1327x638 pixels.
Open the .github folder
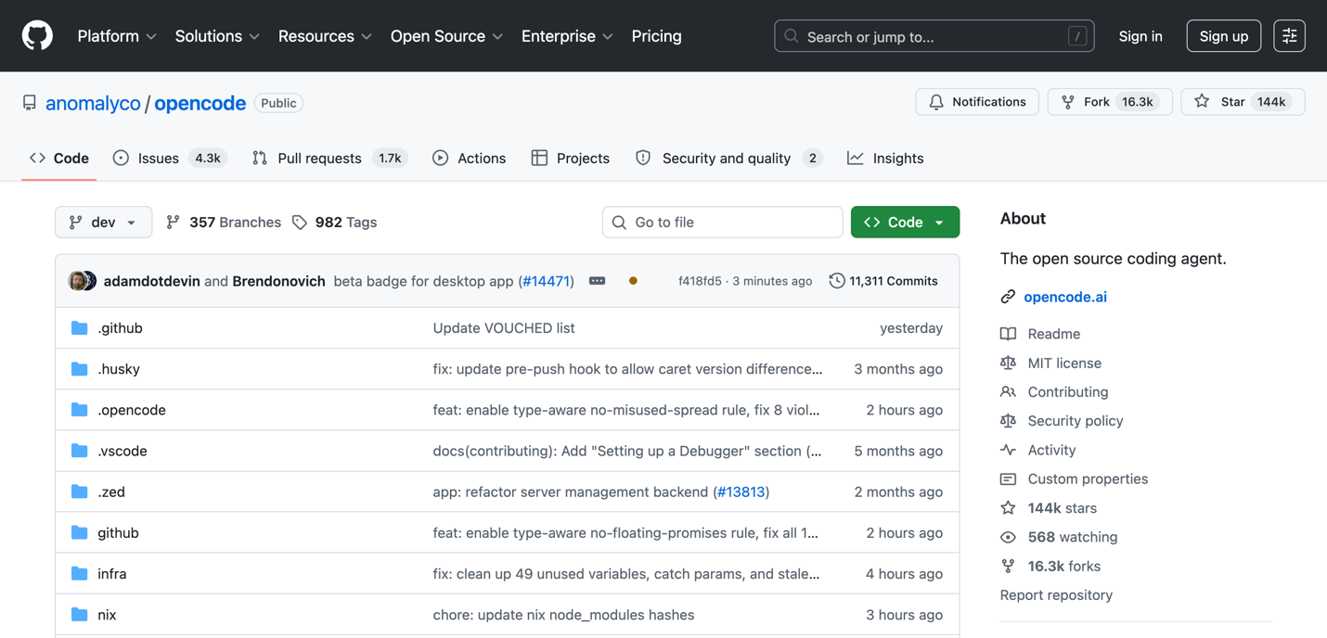[x=120, y=328]
